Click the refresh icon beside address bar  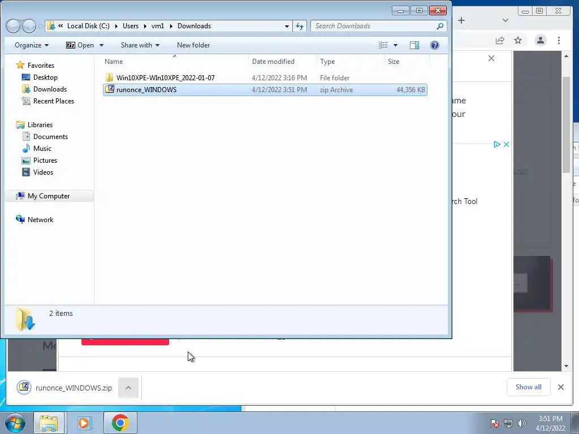pyautogui.click(x=300, y=26)
